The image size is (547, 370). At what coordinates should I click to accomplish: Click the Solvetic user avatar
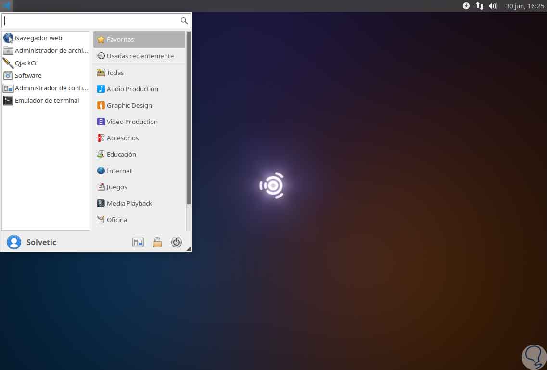[14, 242]
